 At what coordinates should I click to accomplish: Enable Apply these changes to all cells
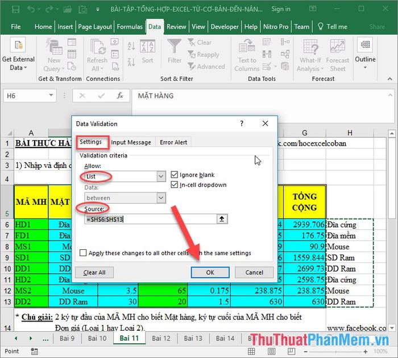tap(84, 253)
